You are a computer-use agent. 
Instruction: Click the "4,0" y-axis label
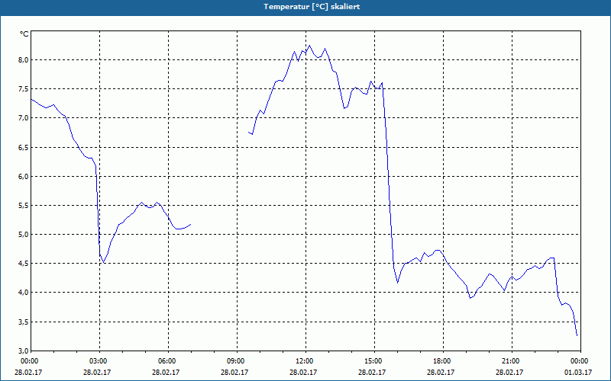click(x=24, y=293)
